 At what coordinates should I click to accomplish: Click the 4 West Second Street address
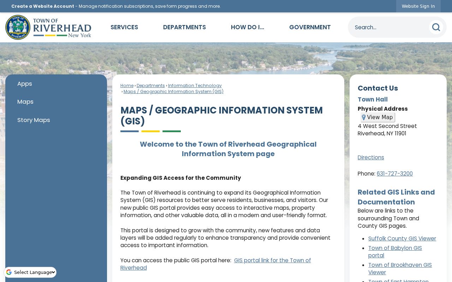(x=387, y=126)
